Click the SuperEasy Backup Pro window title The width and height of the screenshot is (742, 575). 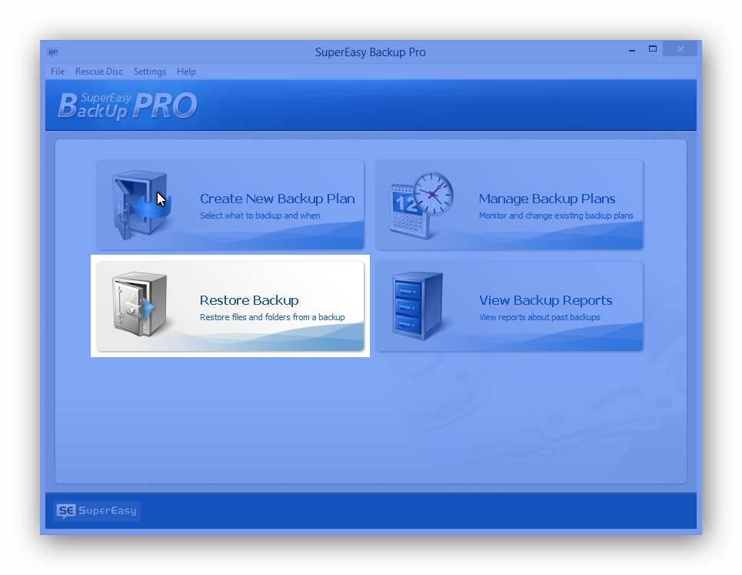[371, 52]
